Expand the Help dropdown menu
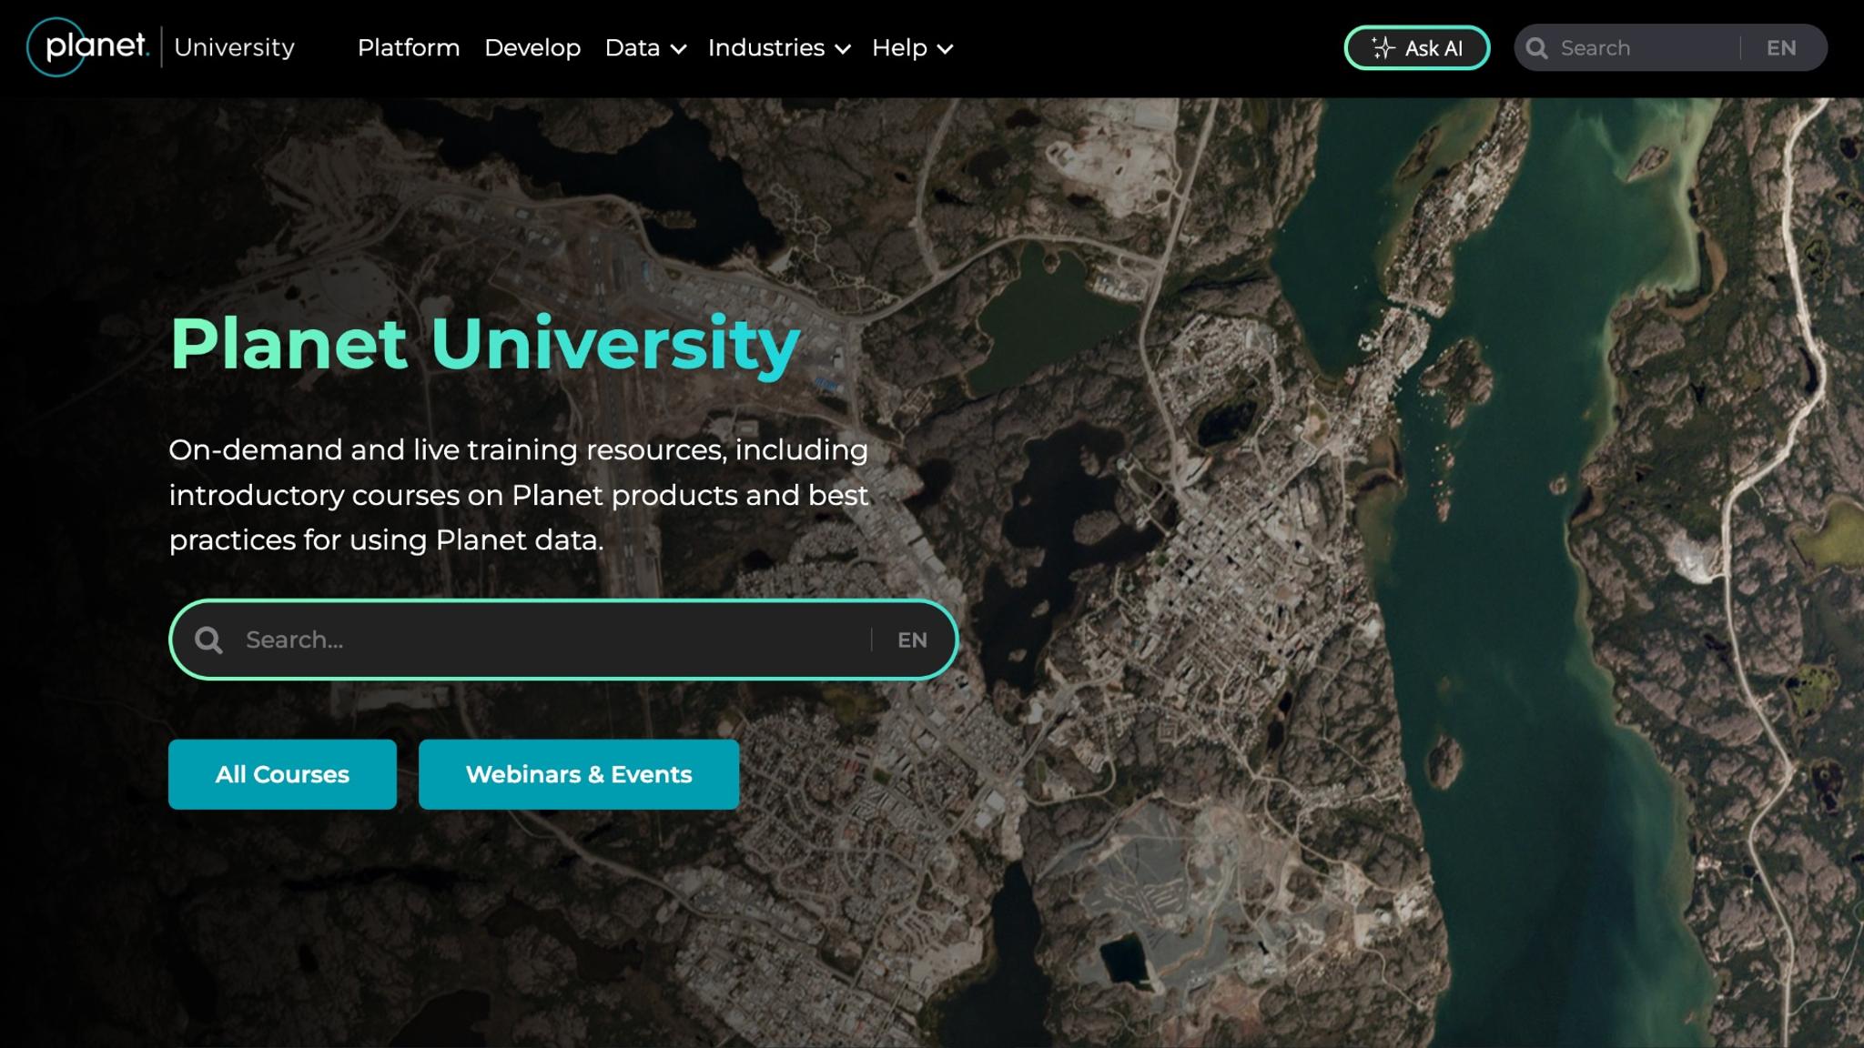Image resolution: width=1864 pixels, height=1048 pixels. point(912,47)
